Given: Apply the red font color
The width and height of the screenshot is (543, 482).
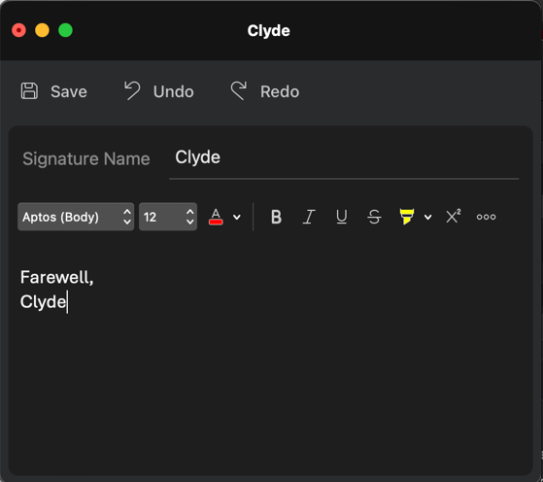Looking at the screenshot, I should pos(216,217).
